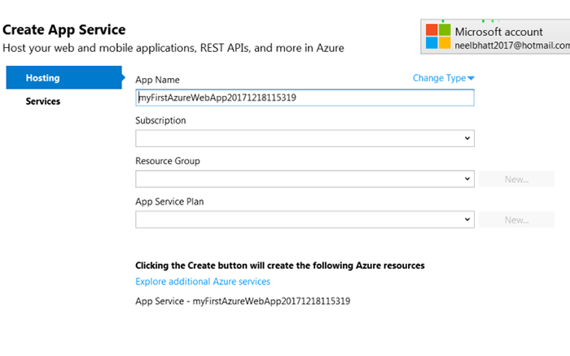Click the Create App Service title

[x=64, y=30]
